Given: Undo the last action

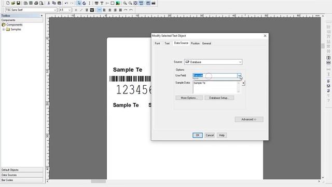Looking at the screenshot, I should [66, 3].
